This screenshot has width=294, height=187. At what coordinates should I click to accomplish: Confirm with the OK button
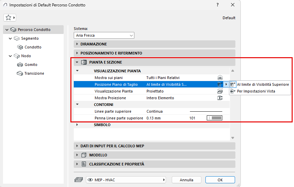220,180
